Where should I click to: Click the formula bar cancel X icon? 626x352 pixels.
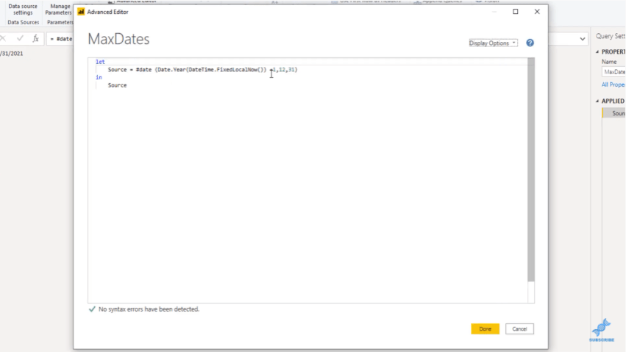[x=3, y=38]
